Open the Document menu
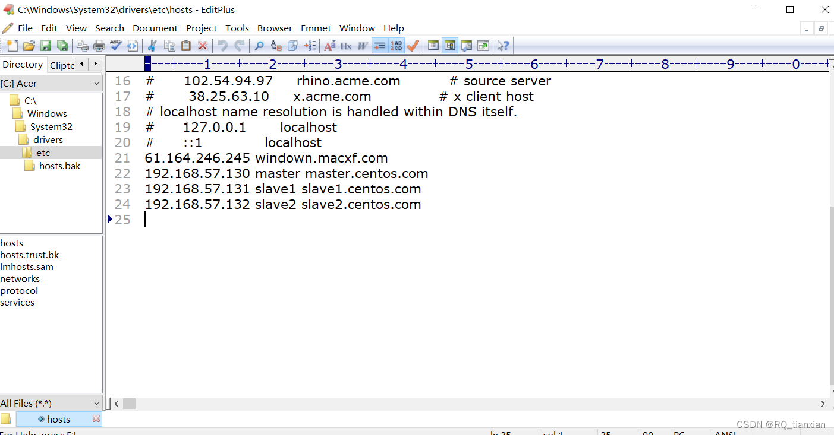 [x=155, y=28]
